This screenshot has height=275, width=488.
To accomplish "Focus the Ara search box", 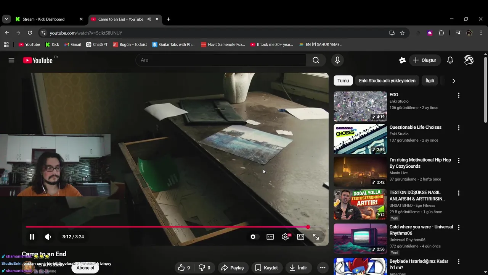I will pos(221,60).
